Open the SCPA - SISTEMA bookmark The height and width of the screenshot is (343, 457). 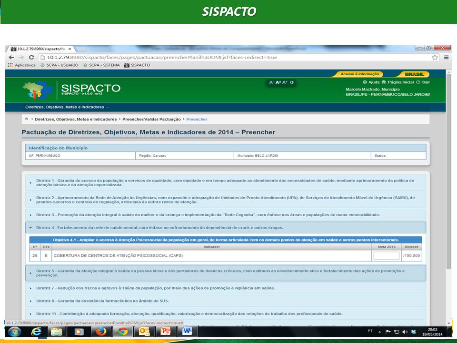(x=101, y=65)
